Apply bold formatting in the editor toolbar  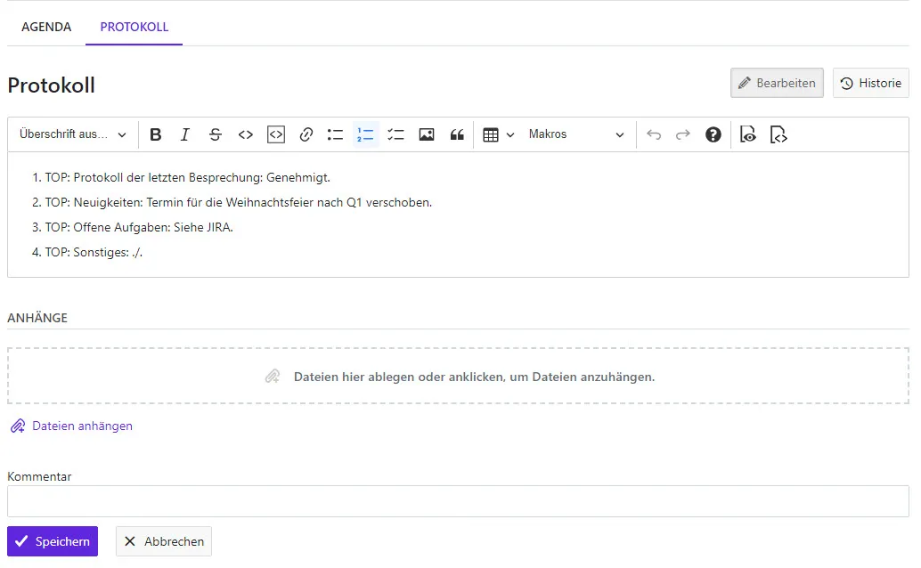(x=156, y=134)
